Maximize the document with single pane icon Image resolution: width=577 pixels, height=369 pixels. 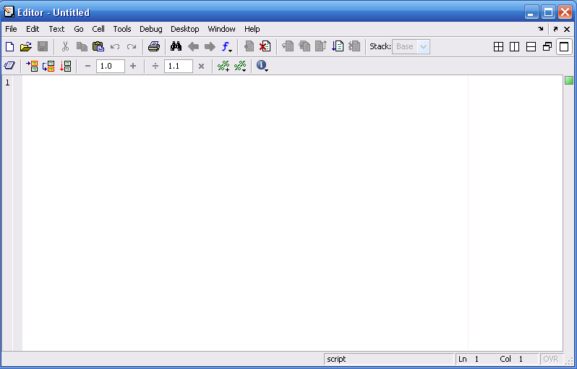tap(564, 47)
